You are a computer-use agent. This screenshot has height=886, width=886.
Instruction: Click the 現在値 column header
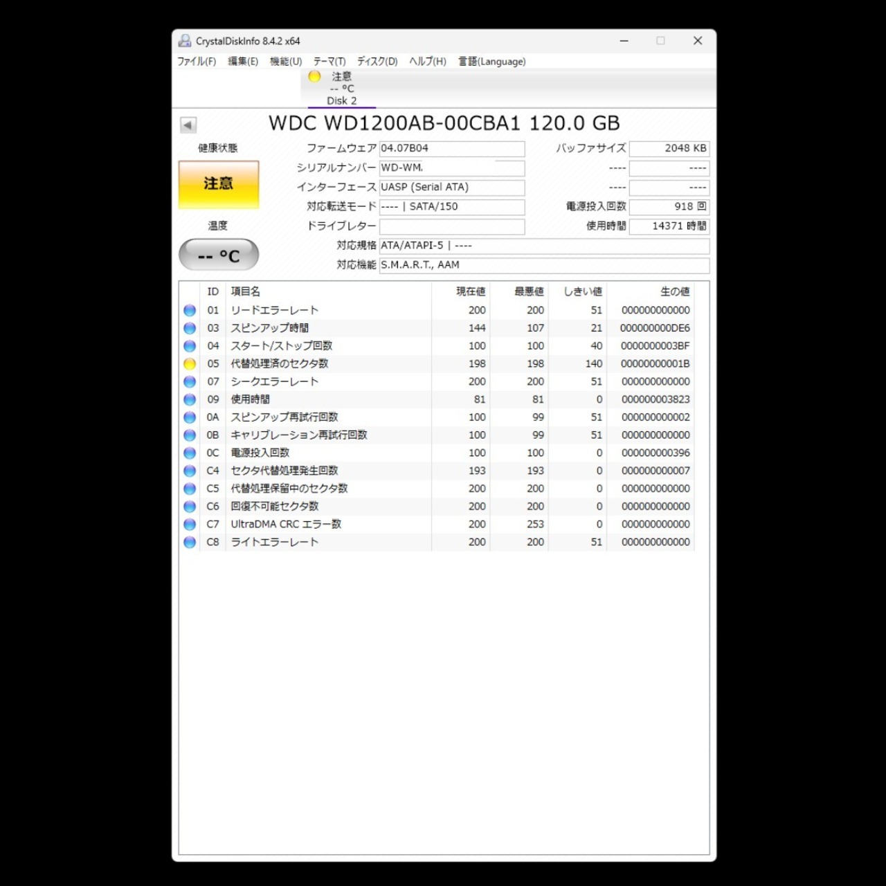coord(471,292)
